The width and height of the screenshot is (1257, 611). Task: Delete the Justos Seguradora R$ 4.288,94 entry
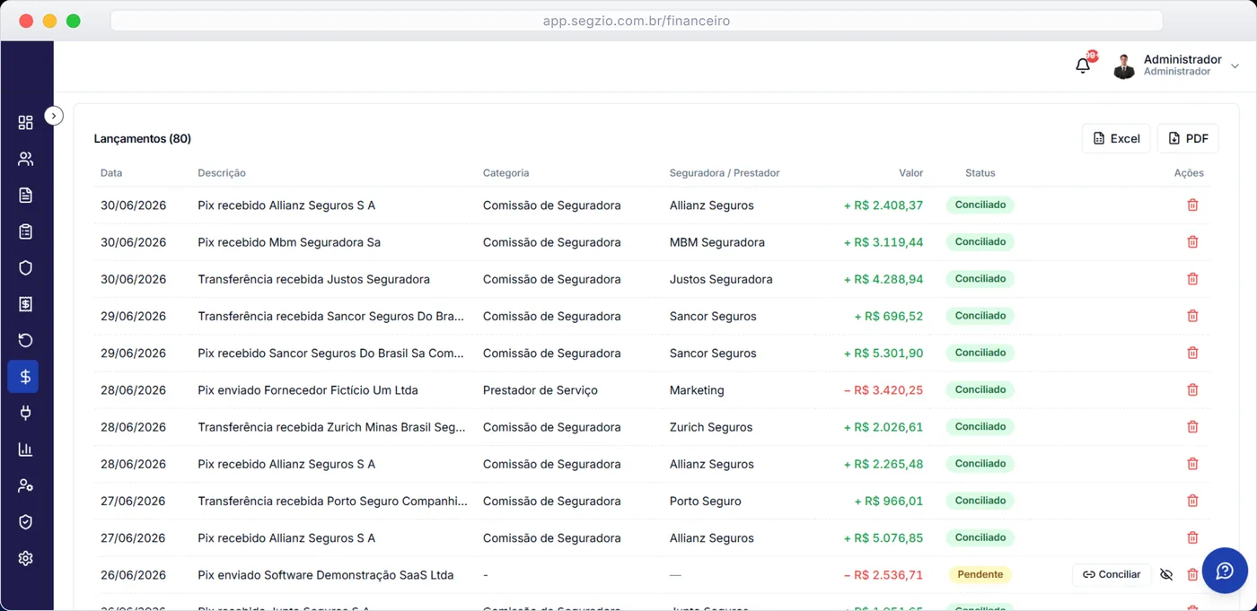click(x=1192, y=279)
